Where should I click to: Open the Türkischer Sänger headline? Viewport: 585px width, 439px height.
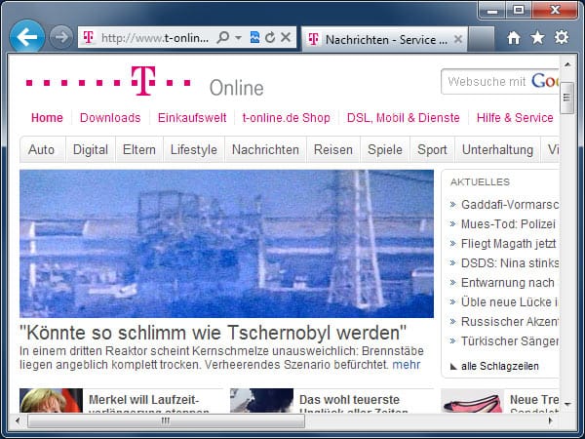pos(510,341)
